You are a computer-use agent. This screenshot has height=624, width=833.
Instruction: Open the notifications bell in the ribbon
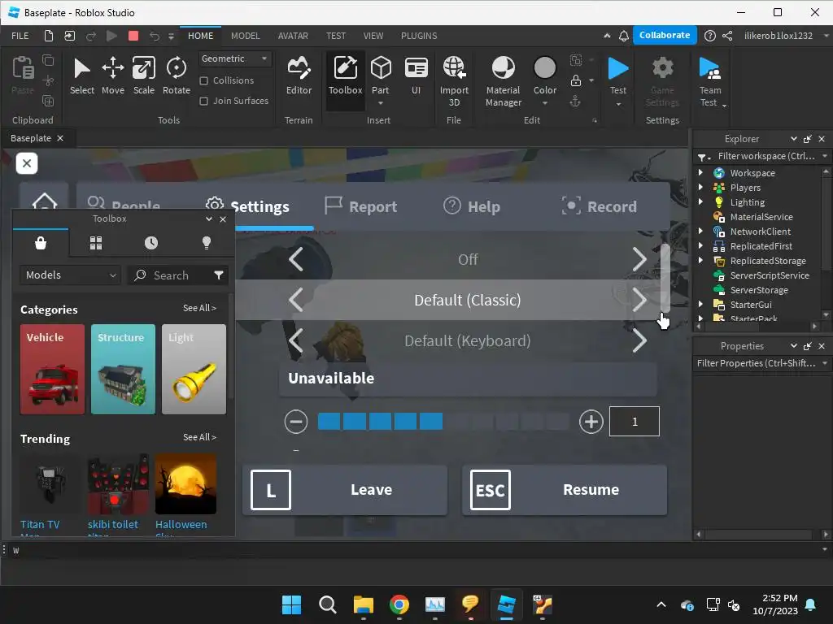624,36
